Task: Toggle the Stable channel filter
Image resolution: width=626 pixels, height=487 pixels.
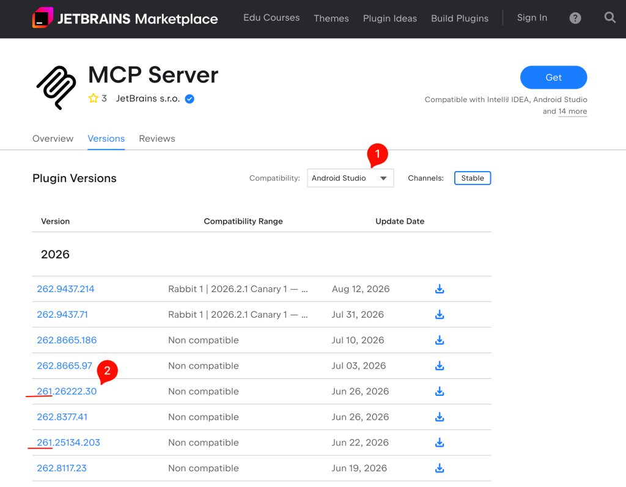Action: click(473, 178)
